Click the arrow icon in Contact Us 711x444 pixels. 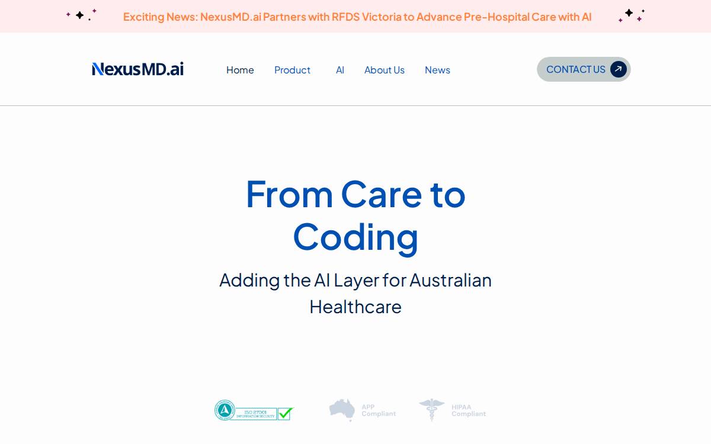click(x=618, y=69)
